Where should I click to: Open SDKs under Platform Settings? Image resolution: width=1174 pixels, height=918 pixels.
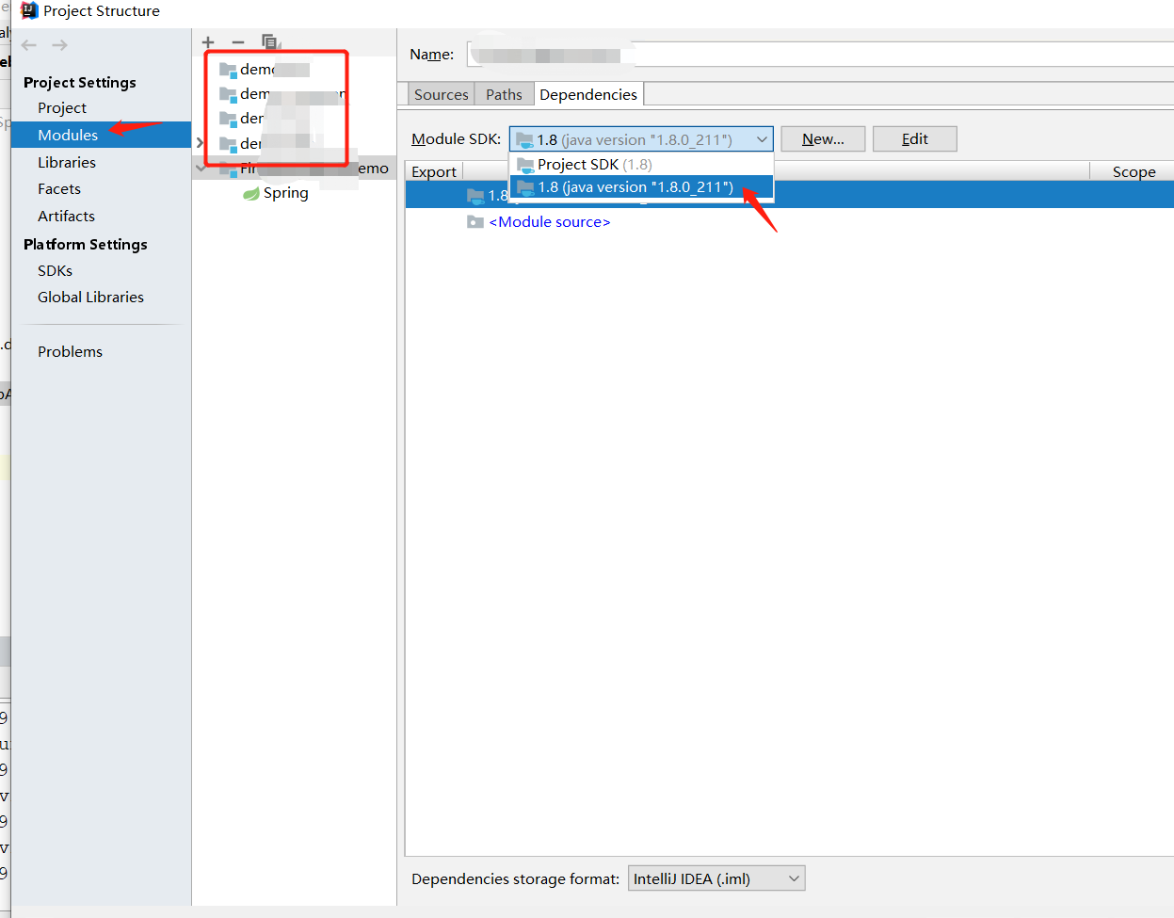tap(55, 271)
